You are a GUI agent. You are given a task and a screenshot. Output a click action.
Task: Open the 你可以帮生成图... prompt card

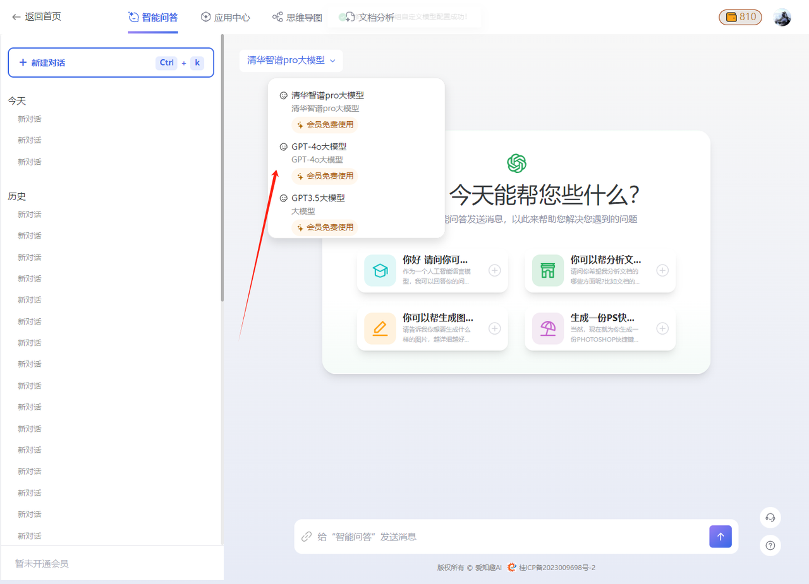coord(432,328)
